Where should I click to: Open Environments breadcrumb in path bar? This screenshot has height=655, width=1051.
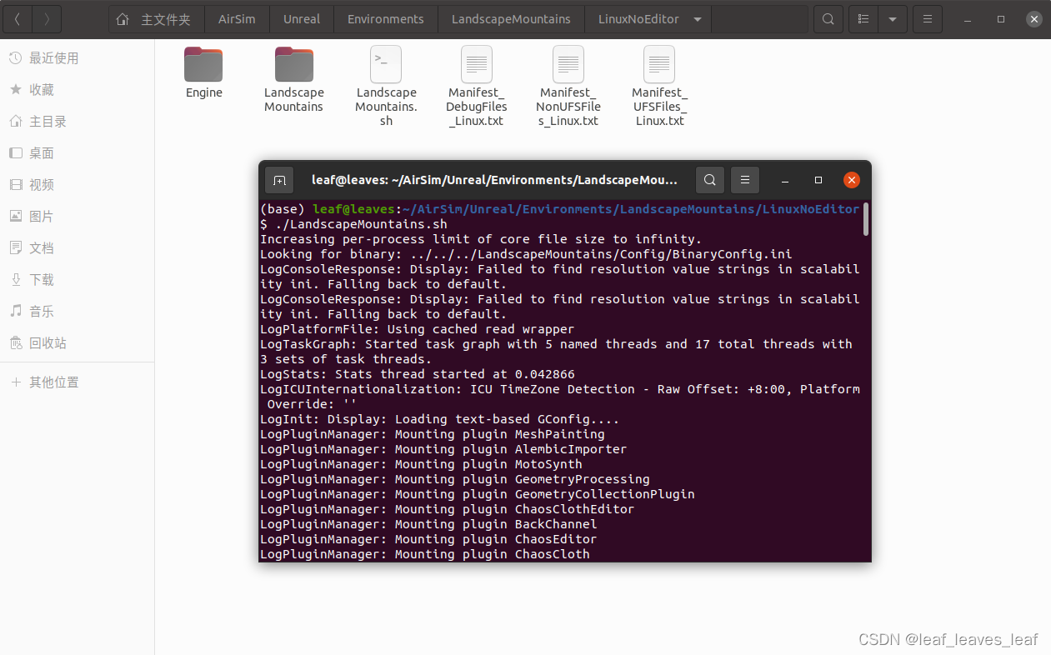pyautogui.click(x=385, y=19)
